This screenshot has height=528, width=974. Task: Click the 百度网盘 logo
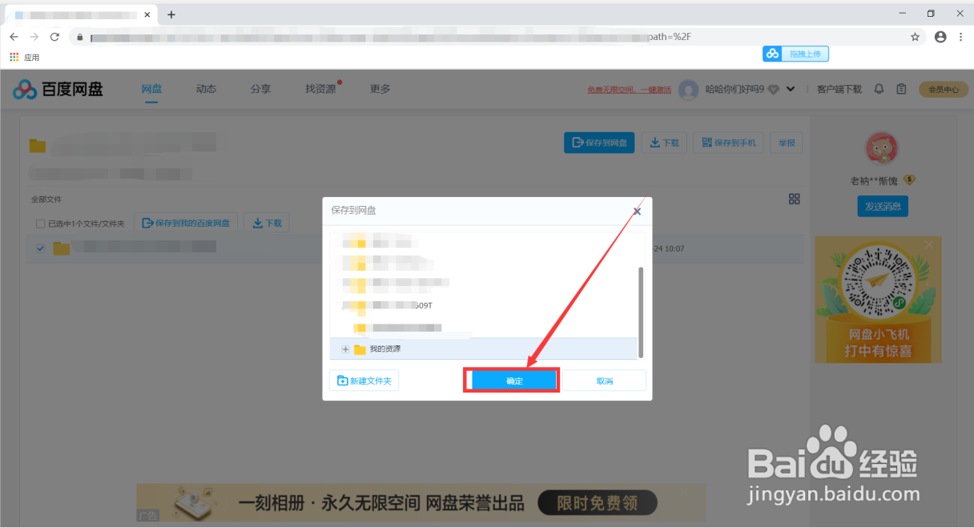click(58, 90)
